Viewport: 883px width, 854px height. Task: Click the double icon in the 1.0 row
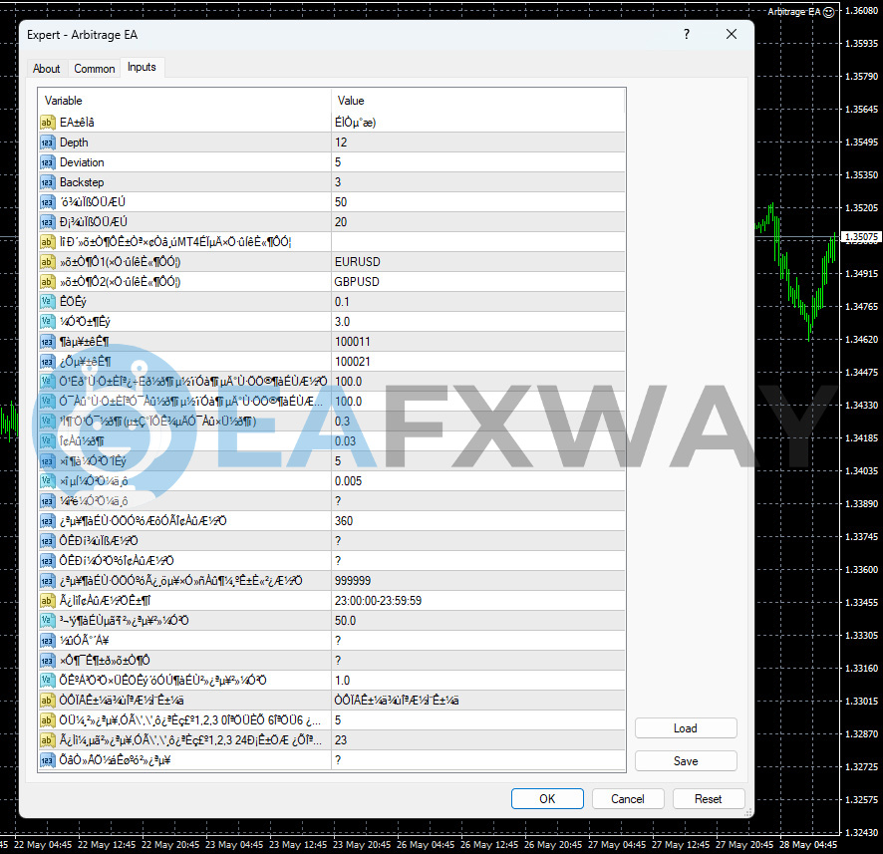click(47, 681)
